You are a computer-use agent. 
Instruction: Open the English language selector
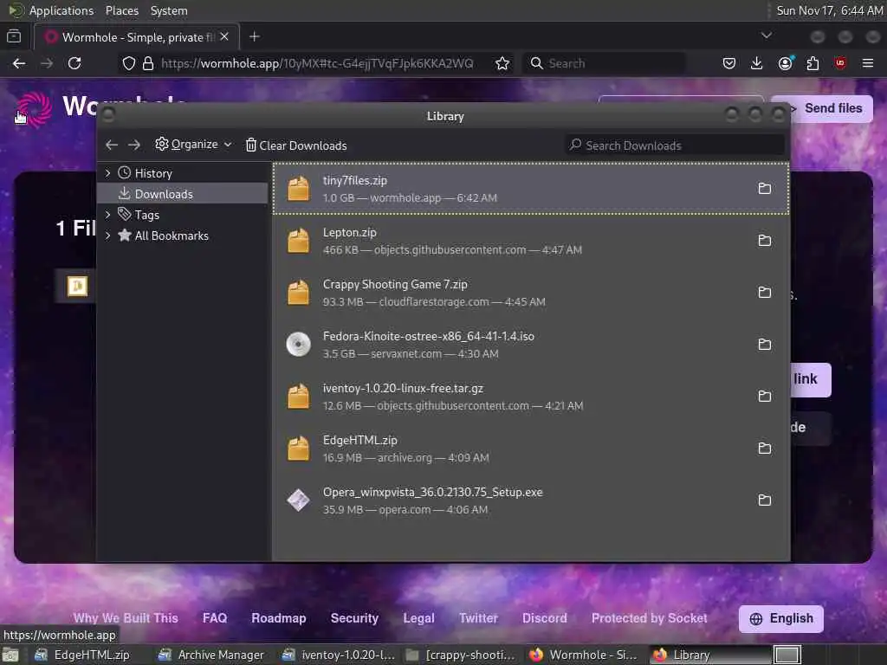point(780,618)
